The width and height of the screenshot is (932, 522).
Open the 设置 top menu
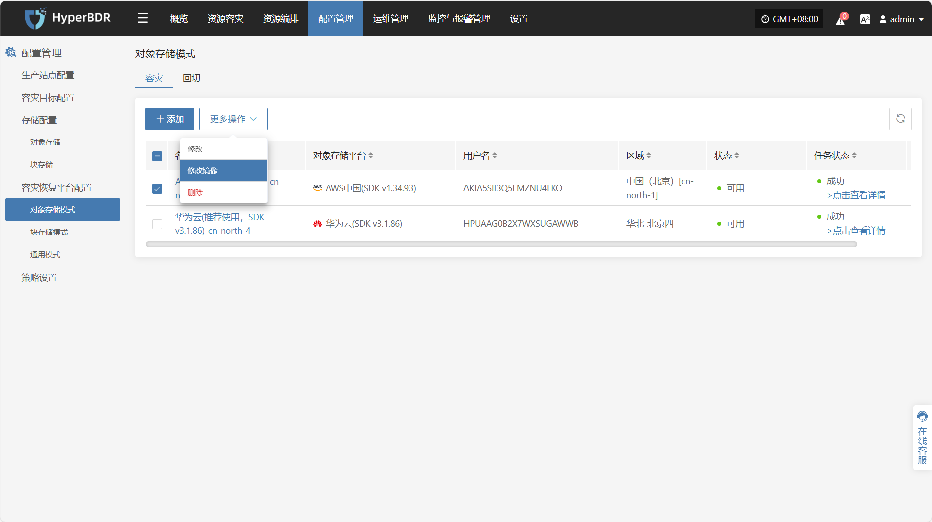[519, 19]
